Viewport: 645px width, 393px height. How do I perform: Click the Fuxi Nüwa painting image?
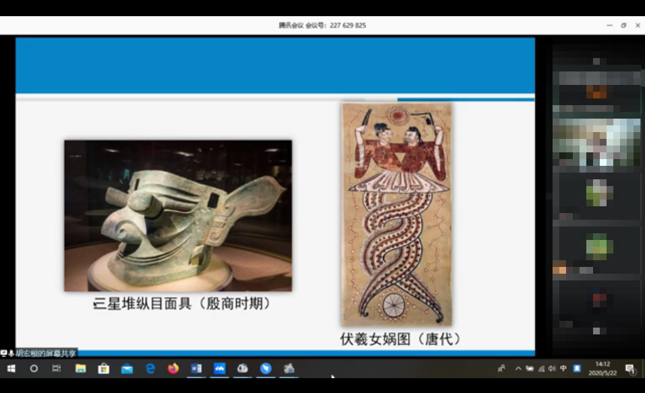(397, 214)
